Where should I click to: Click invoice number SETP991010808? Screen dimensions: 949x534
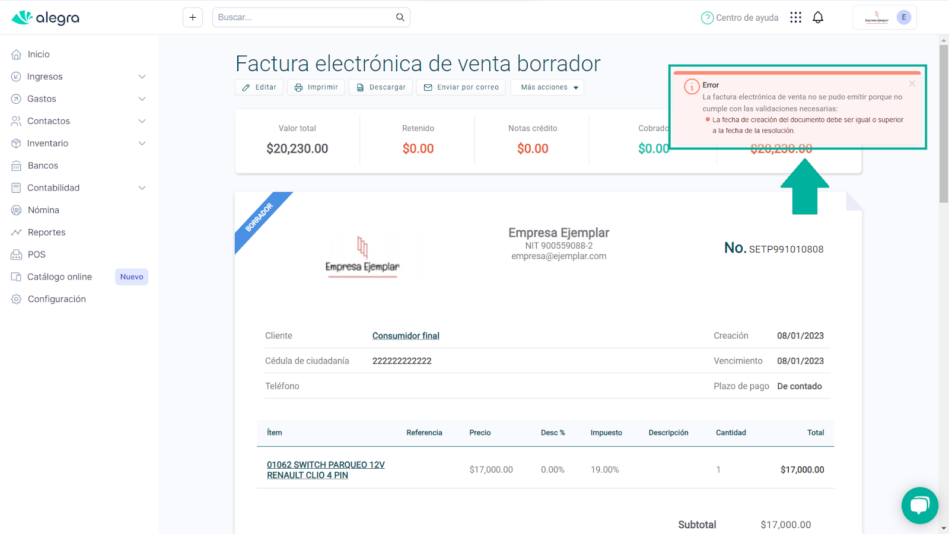(786, 249)
